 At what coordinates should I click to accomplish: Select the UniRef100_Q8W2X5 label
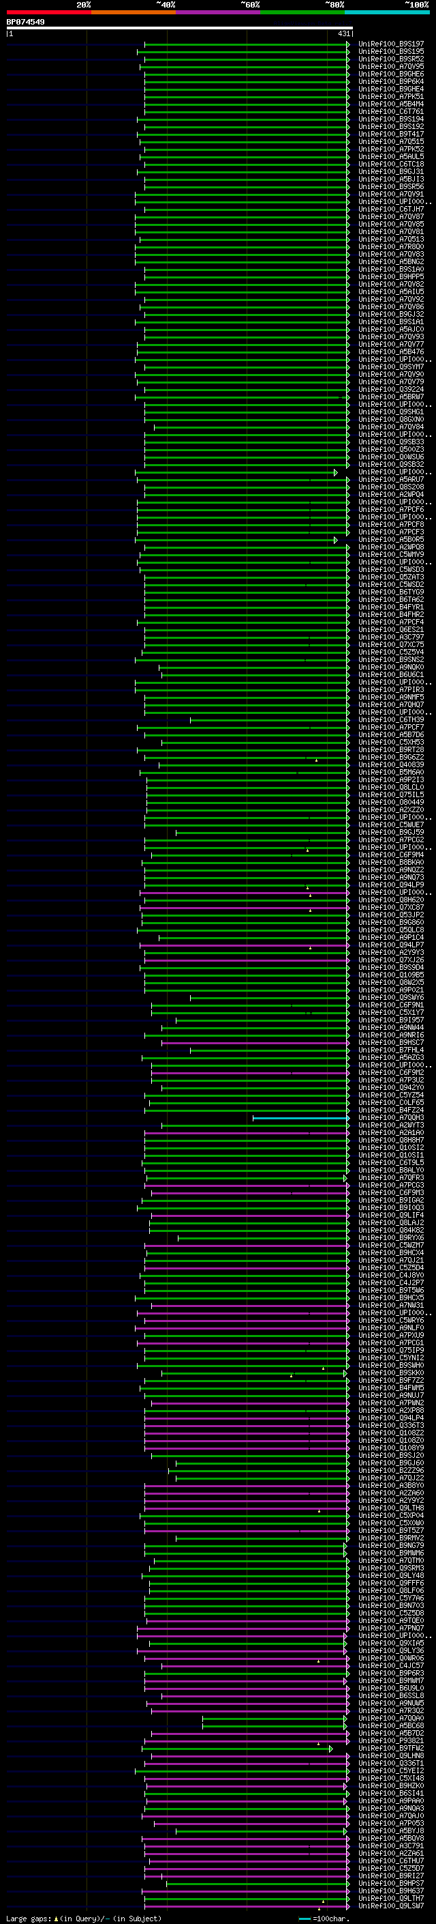(x=391, y=983)
